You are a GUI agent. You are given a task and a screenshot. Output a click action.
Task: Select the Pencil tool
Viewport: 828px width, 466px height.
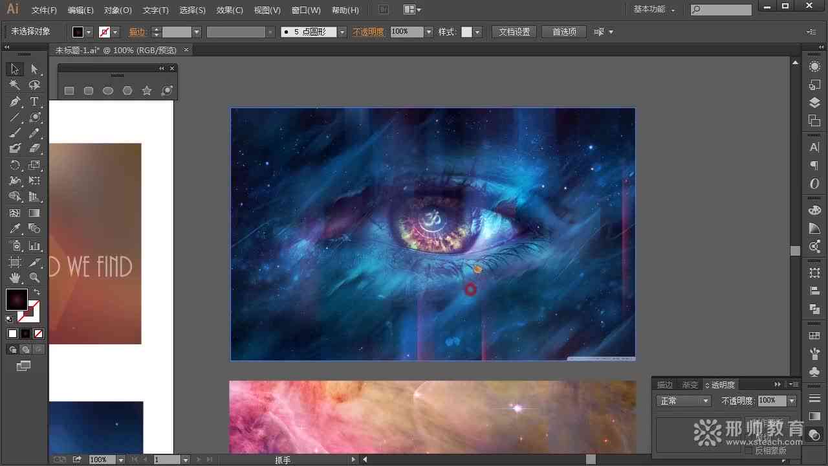(x=34, y=133)
